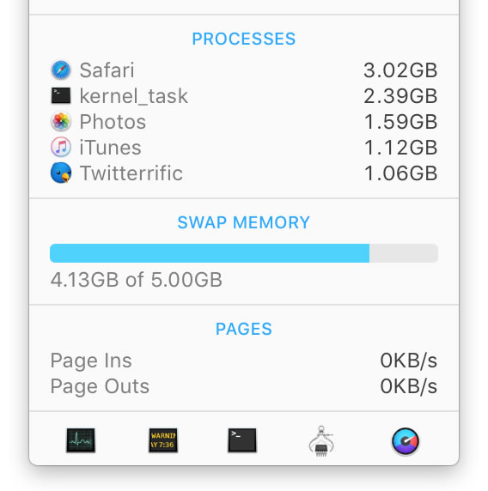Select the Safari process row

tap(244, 70)
